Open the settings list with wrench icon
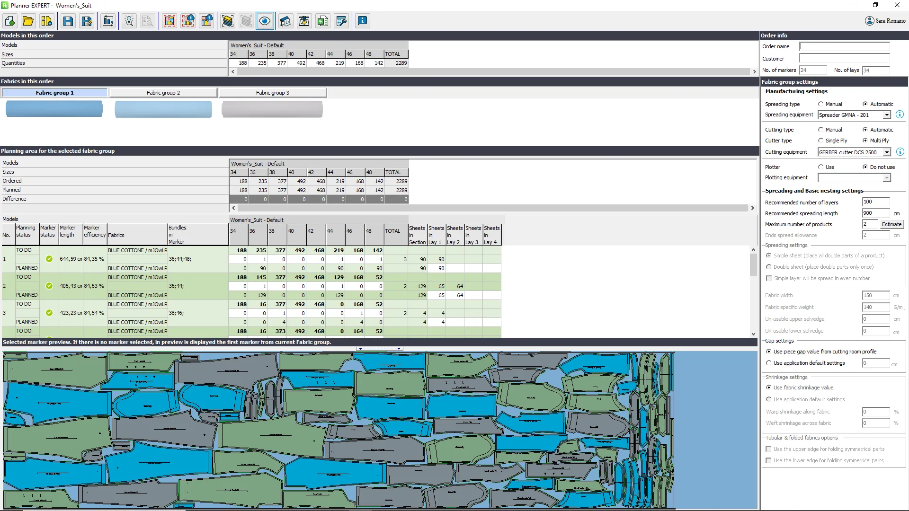909x511 pixels. click(x=341, y=21)
